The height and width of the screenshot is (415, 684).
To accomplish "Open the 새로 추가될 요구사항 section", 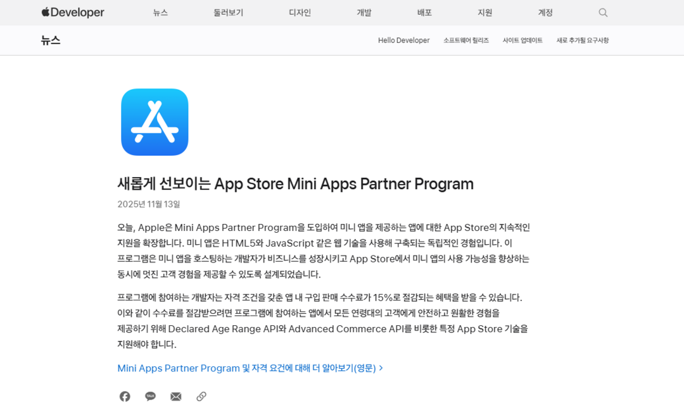I will click(x=583, y=40).
